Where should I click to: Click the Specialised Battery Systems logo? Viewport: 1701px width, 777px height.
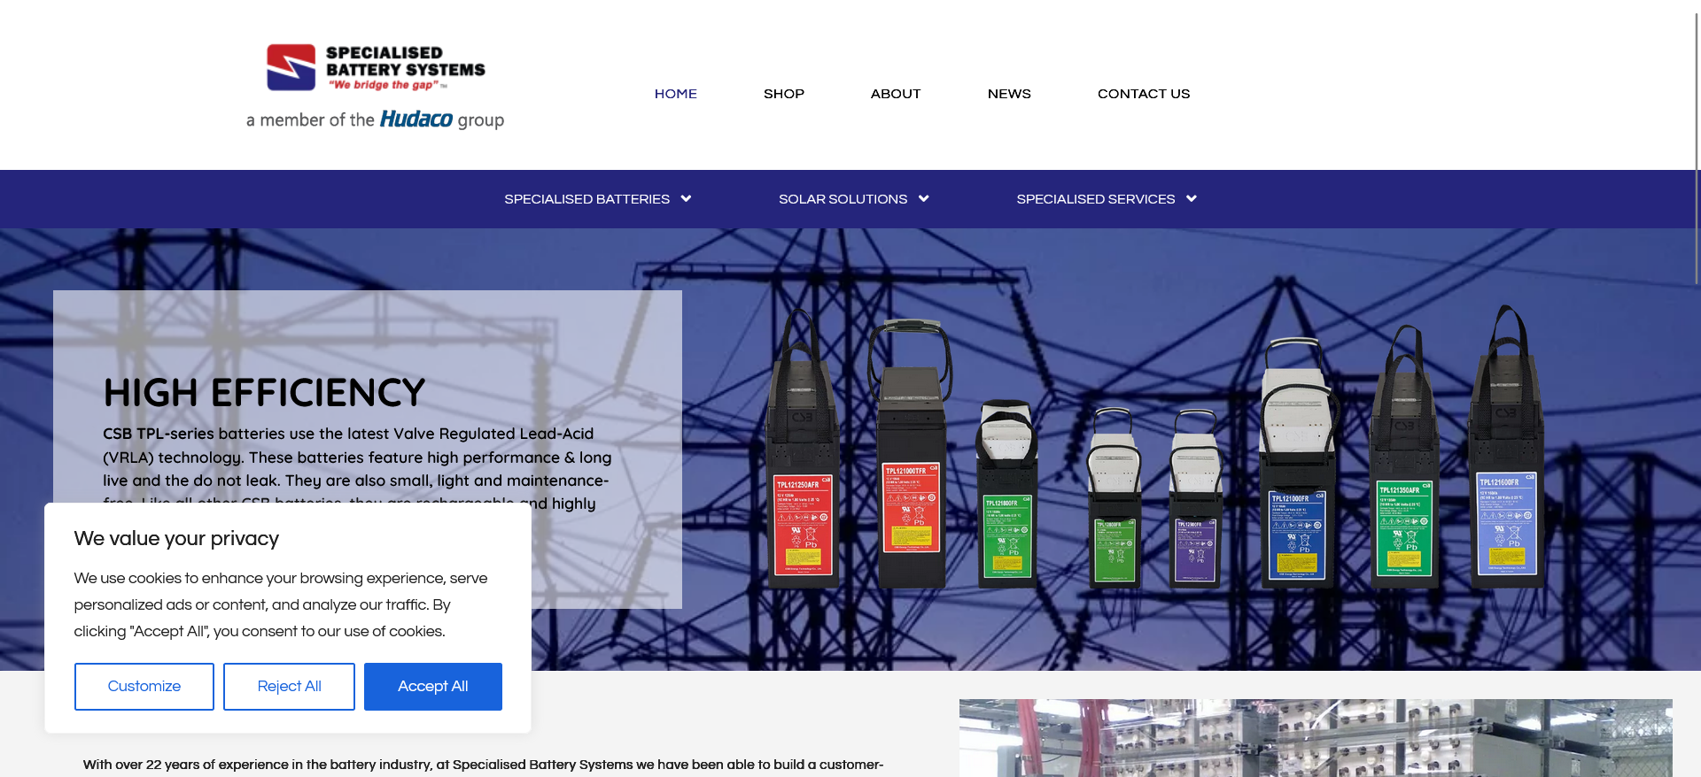click(376, 68)
